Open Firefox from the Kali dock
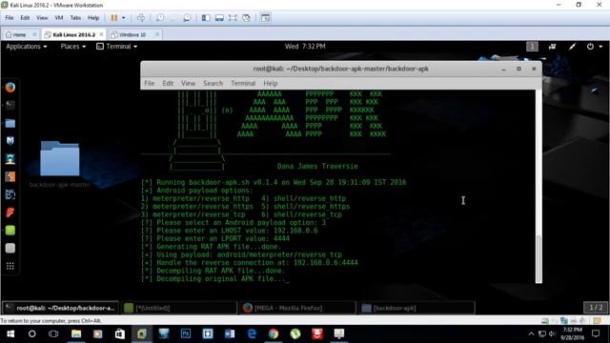The width and height of the screenshot is (610, 343). click(x=10, y=87)
